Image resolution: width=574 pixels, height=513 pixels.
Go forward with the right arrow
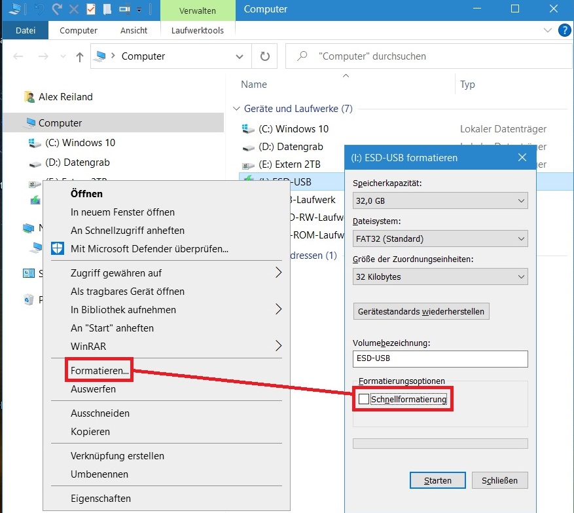(x=43, y=56)
